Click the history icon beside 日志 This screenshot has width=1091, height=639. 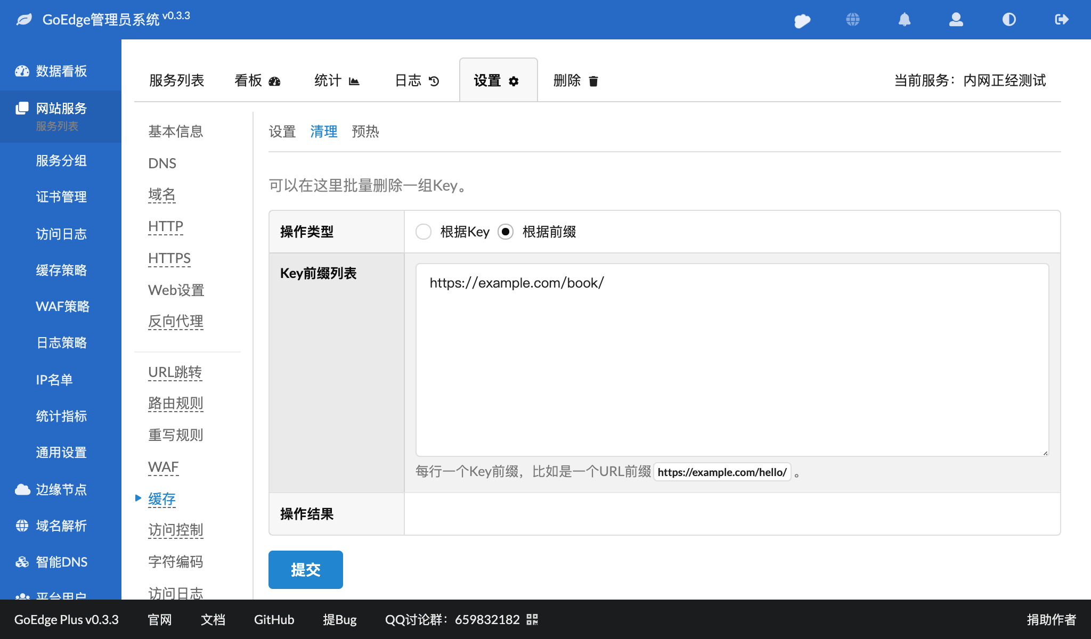[434, 81]
